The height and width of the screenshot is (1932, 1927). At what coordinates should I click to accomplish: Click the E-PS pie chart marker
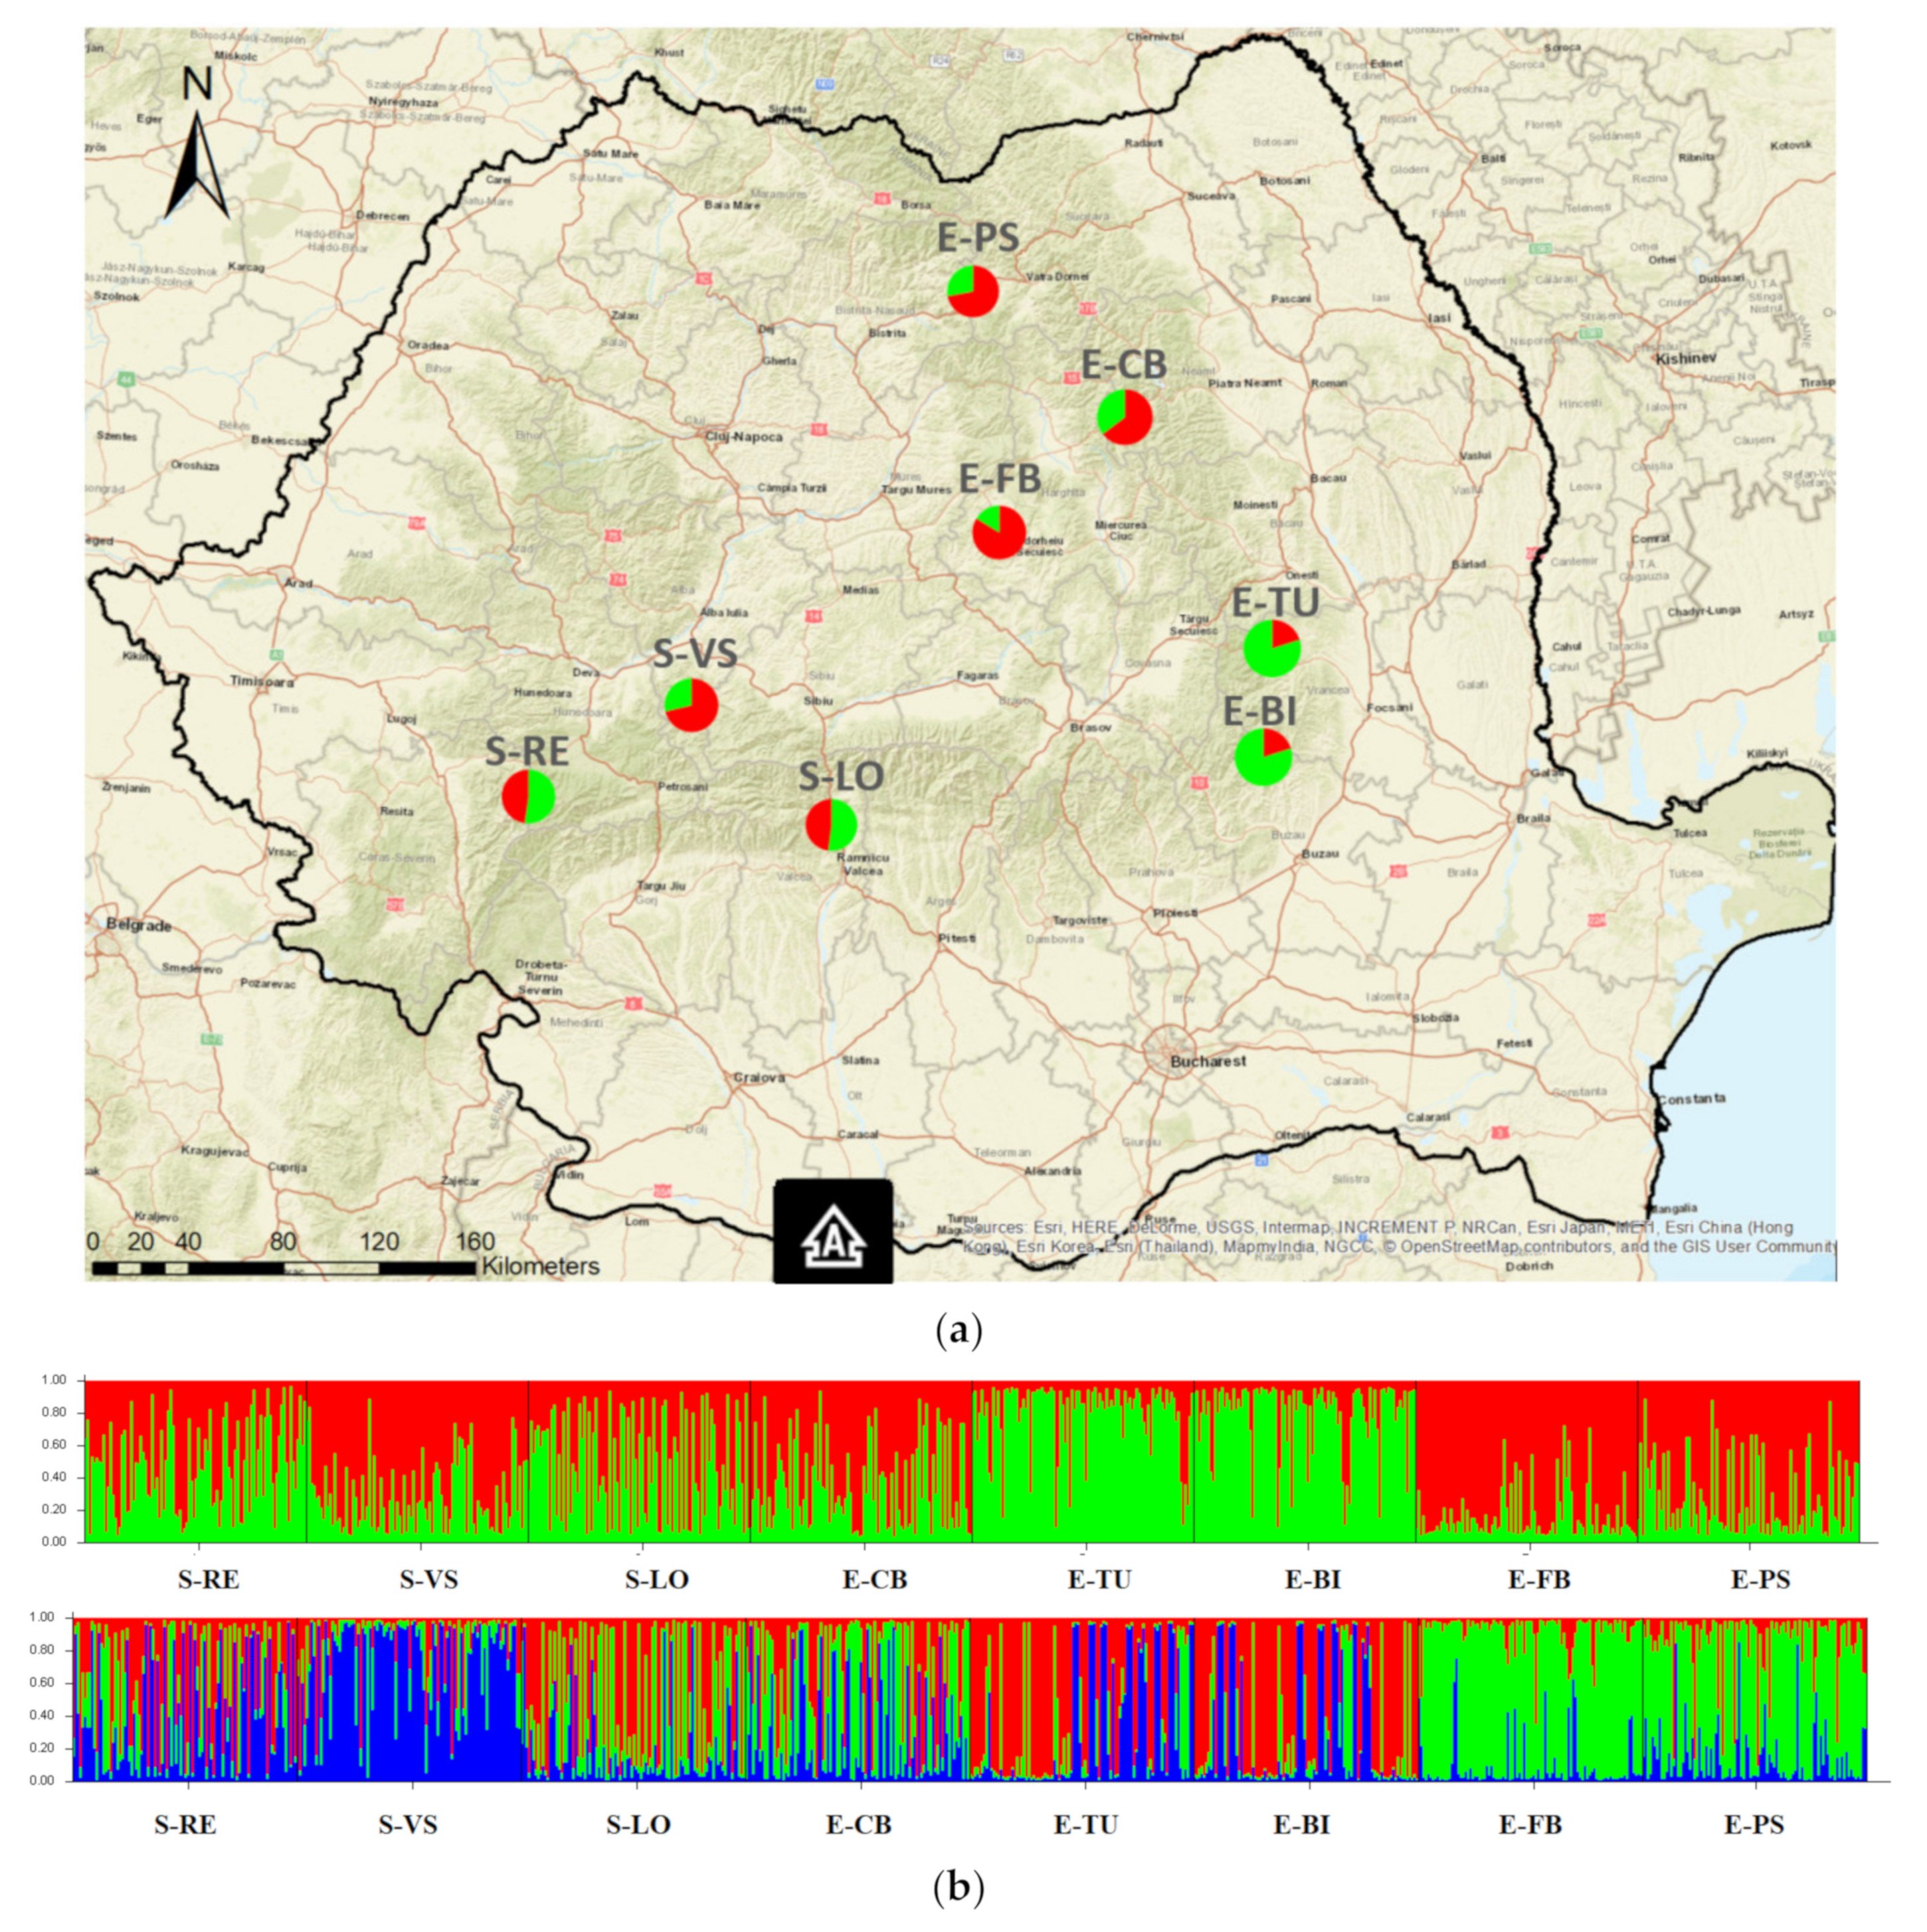(x=972, y=291)
